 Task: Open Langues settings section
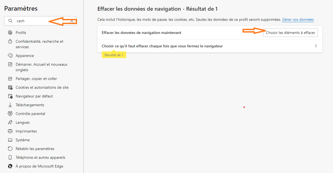point(22,122)
